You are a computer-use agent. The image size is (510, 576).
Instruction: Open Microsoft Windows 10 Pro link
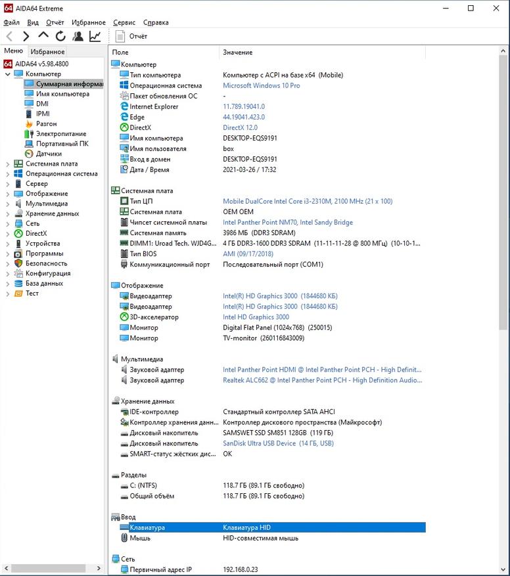coord(262,85)
